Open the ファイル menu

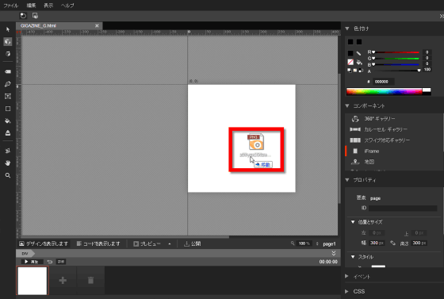click(x=11, y=6)
